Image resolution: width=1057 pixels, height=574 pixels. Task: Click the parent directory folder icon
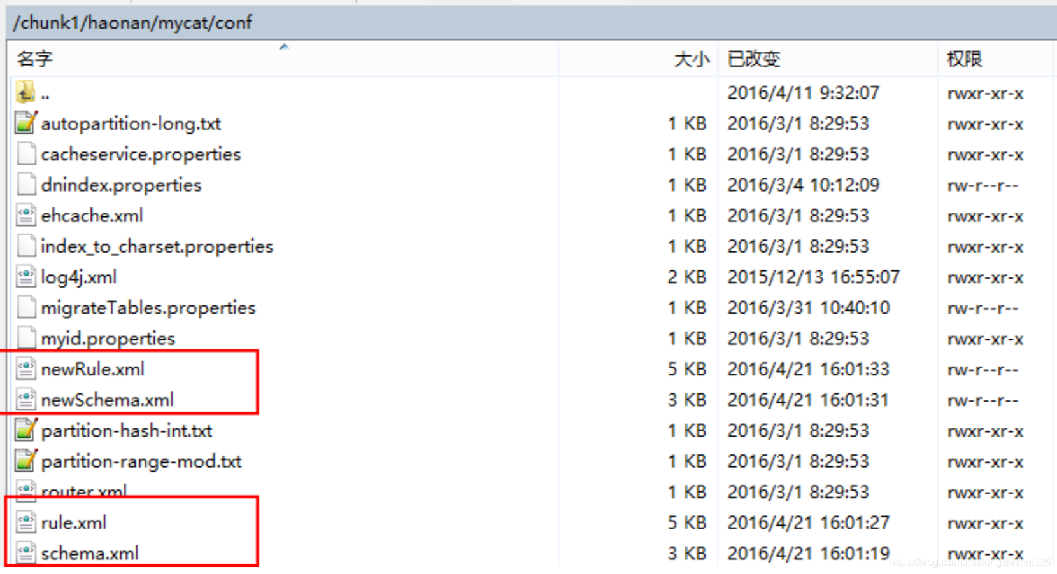[25, 93]
